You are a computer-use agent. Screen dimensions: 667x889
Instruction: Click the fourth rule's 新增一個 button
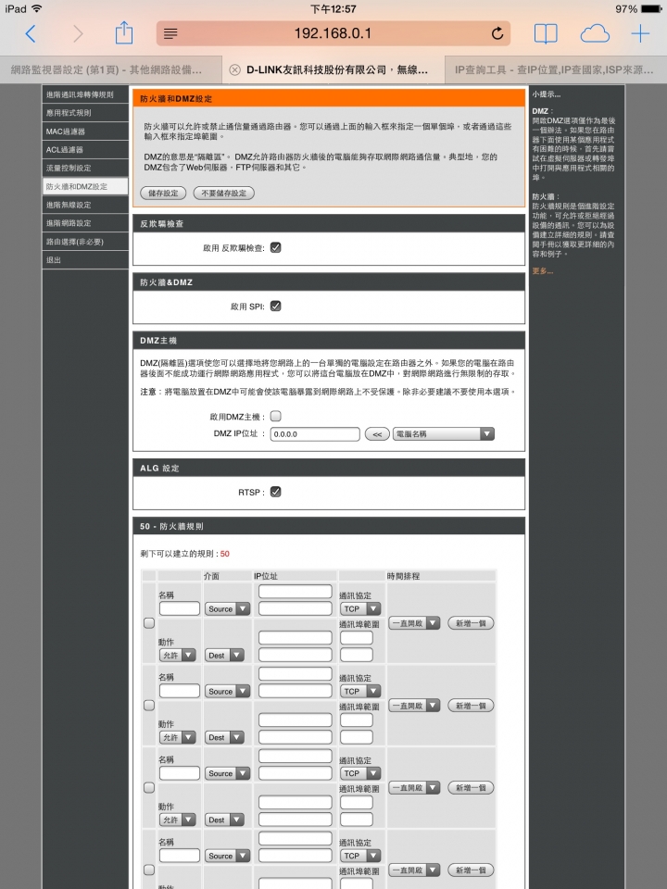(471, 870)
